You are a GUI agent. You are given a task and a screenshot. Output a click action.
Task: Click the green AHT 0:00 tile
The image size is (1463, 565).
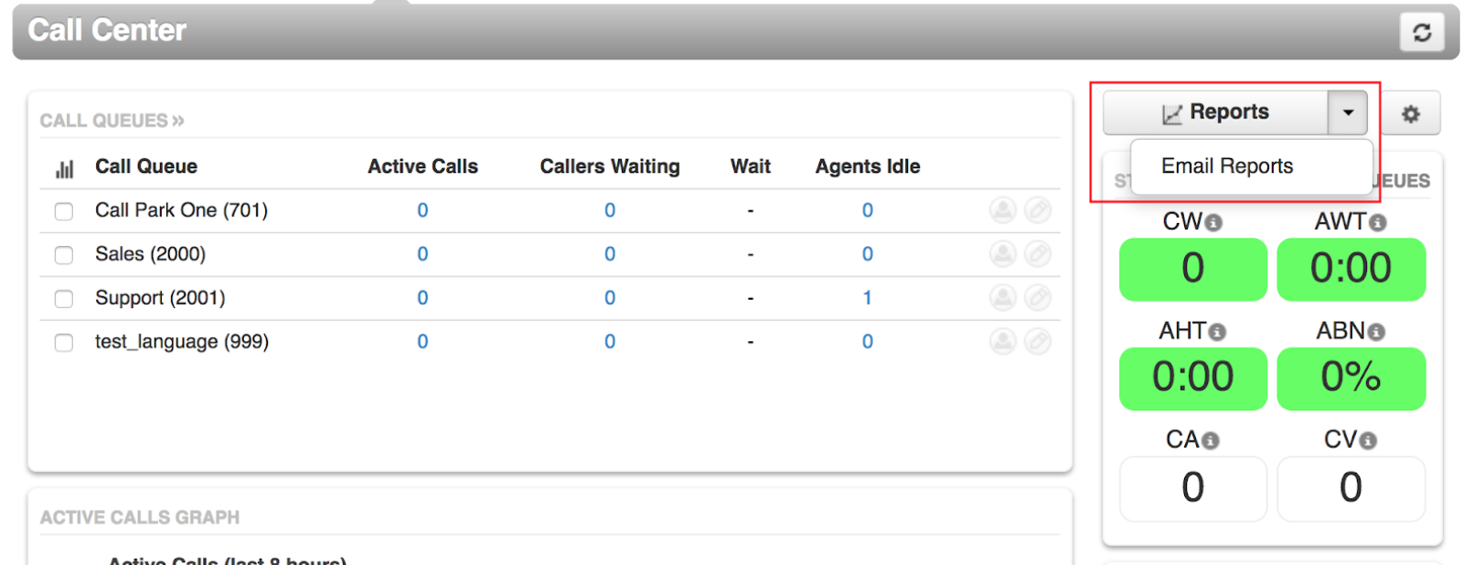click(x=1192, y=378)
